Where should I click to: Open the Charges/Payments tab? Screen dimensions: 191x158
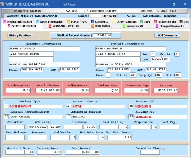(170, 26)
